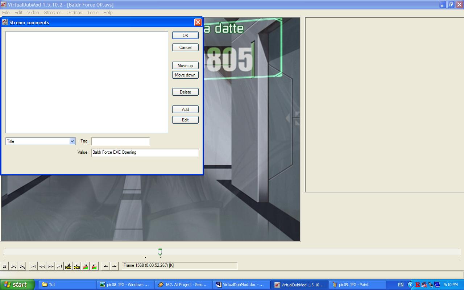Switch to pic08.JPG Windows viewer taskbar item

click(125, 285)
